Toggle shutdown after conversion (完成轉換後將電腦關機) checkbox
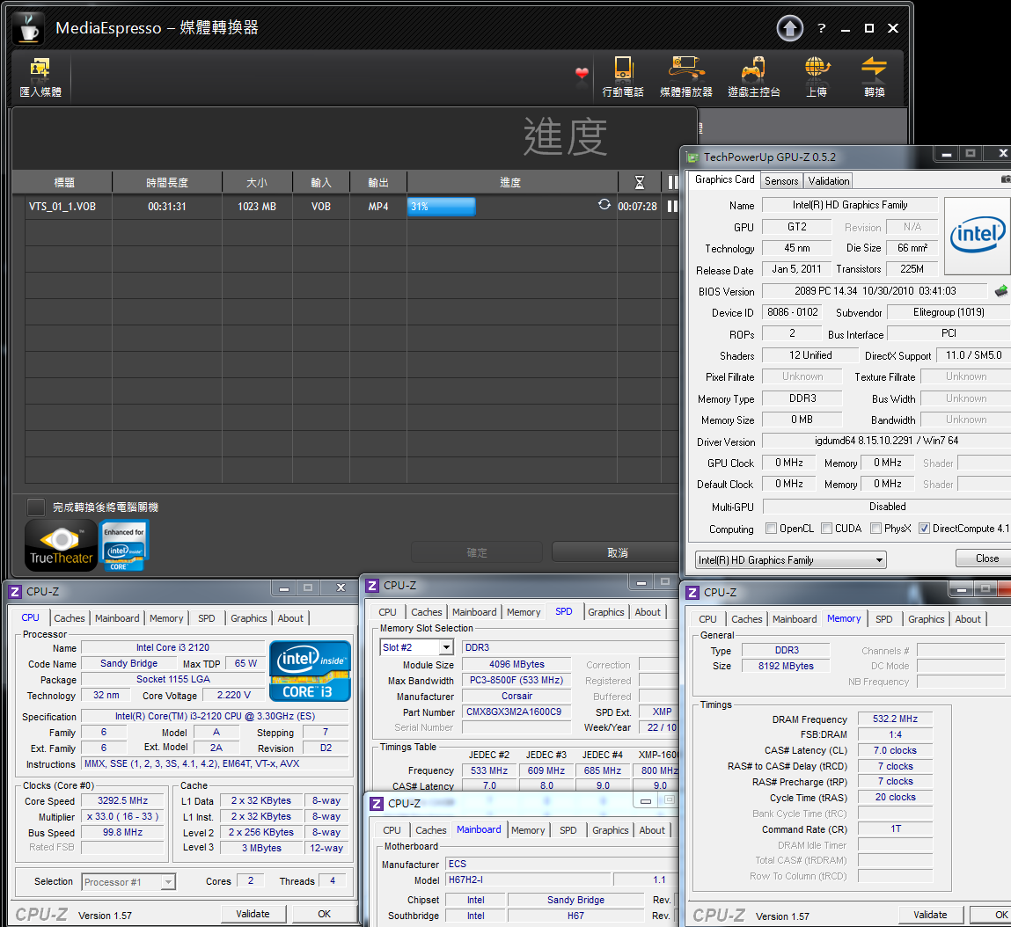Screen dimensions: 1011x927 click(36, 507)
